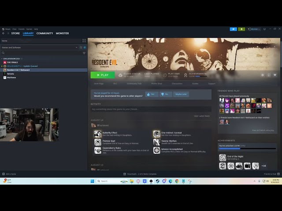Click the achievements trophy icon
The height and width of the screenshot is (211, 282).
pyautogui.click(x=186, y=75)
